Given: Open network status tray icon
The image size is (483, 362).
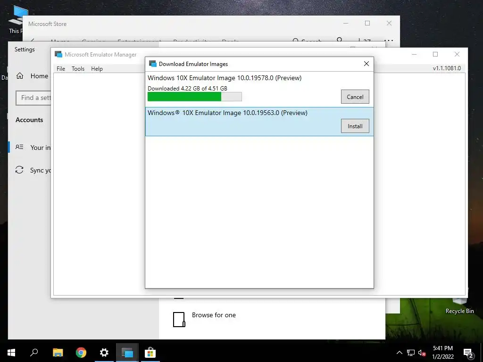Looking at the screenshot, I should pyautogui.click(x=411, y=353).
